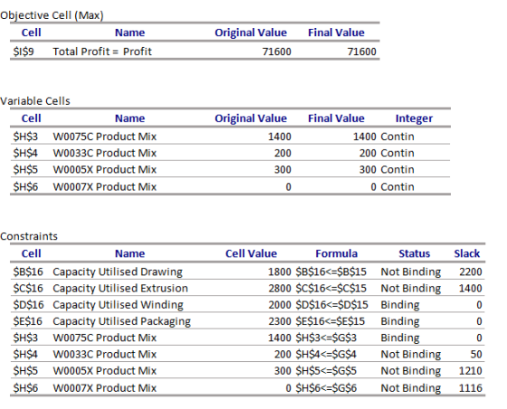Image resolution: width=507 pixels, height=409 pixels.
Task: Click $D$16 cell reference in Constraints
Action: (28, 305)
